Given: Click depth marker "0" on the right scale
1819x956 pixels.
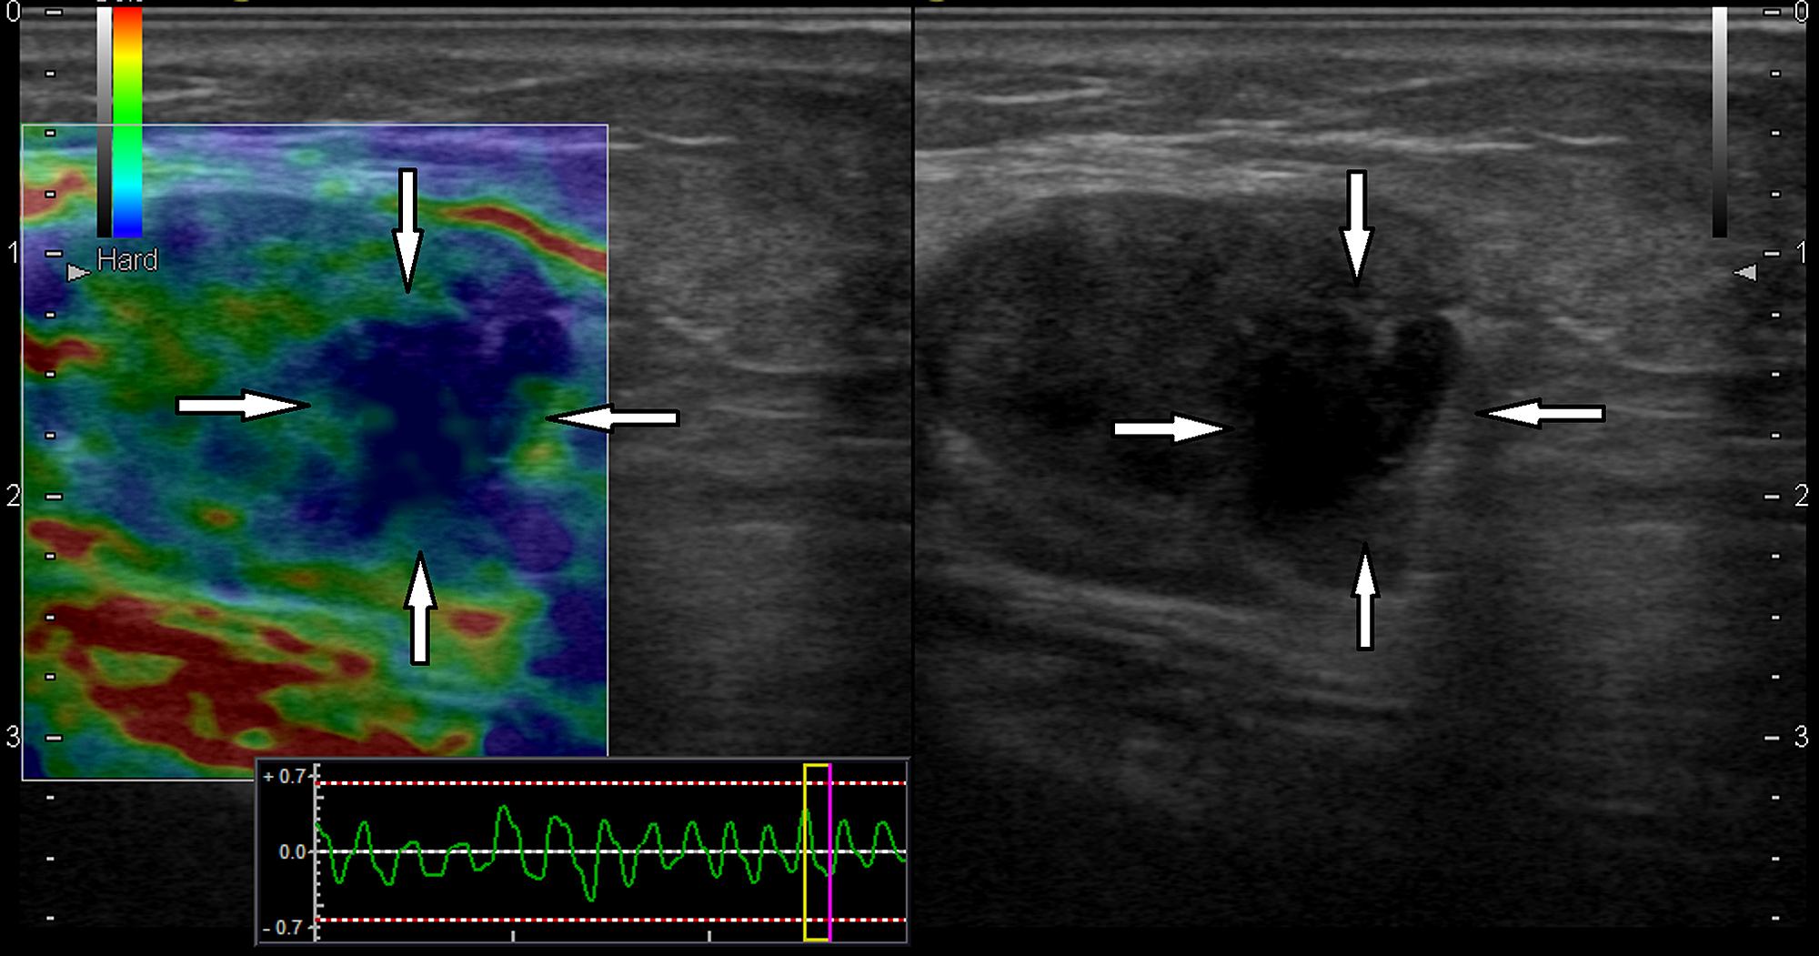Looking at the screenshot, I should pos(1802,12).
